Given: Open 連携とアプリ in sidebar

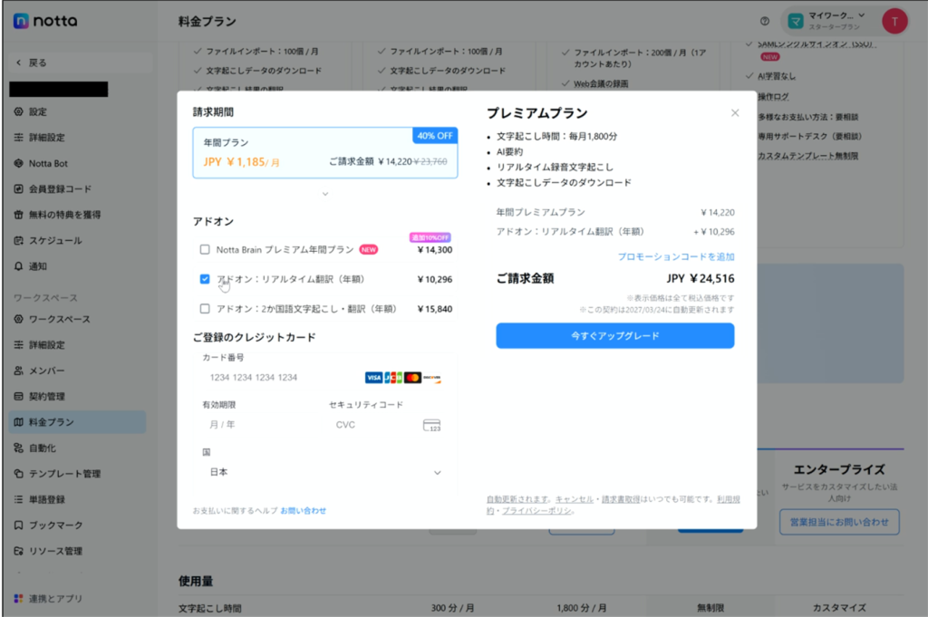Looking at the screenshot, I should tap(54, 599).
